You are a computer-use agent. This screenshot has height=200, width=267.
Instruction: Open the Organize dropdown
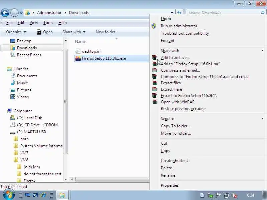click(x=16, y=32)
